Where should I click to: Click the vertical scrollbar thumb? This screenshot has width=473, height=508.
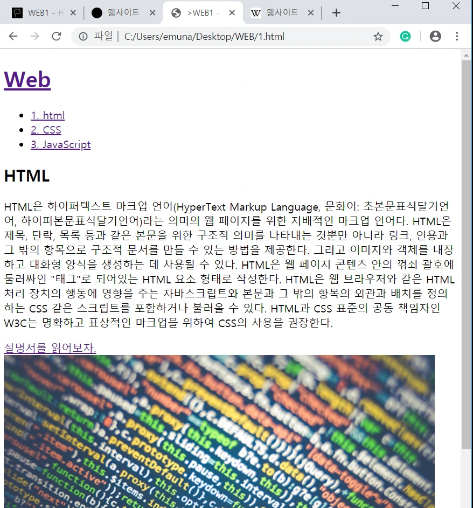click(466, 255)
